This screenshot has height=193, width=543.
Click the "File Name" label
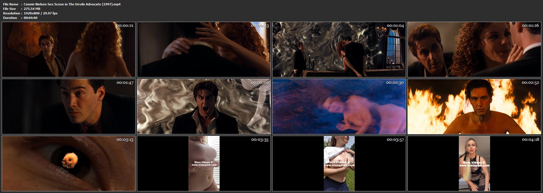point(11,4)
